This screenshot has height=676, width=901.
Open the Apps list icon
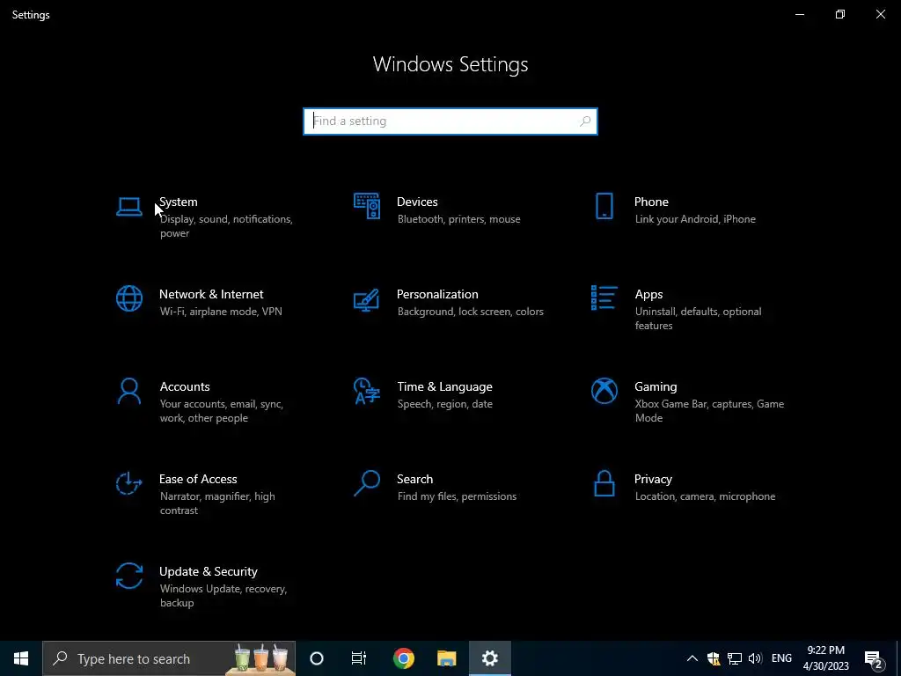[604, 298]
